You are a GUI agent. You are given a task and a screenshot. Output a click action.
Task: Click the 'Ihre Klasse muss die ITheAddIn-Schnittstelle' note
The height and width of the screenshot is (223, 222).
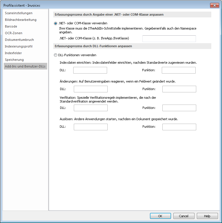click(x=128, y=30)
